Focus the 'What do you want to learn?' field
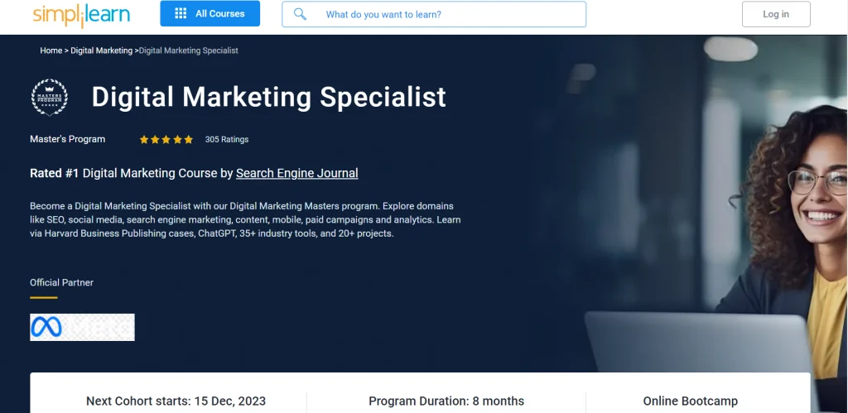The height and width of the screenshot is (413, 848). 434,14
